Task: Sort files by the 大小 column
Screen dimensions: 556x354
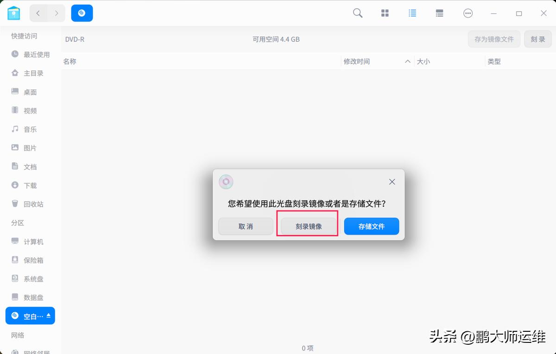Action: [x=423, y=61]
